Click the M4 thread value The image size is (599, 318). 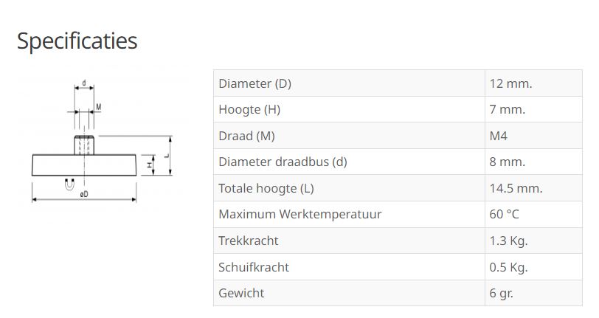499,136
